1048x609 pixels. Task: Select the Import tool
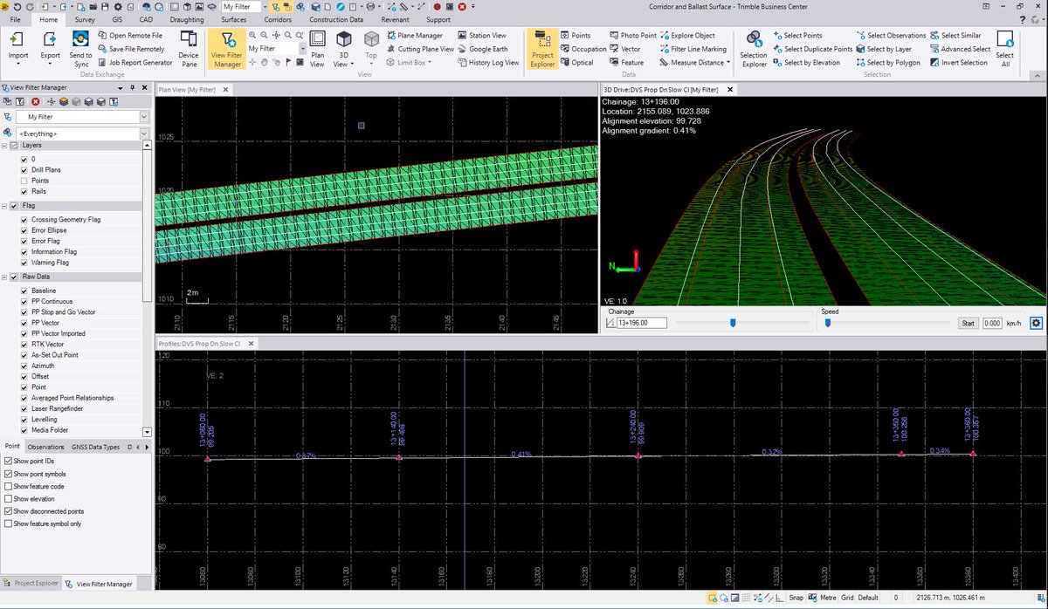pos(17,44)
